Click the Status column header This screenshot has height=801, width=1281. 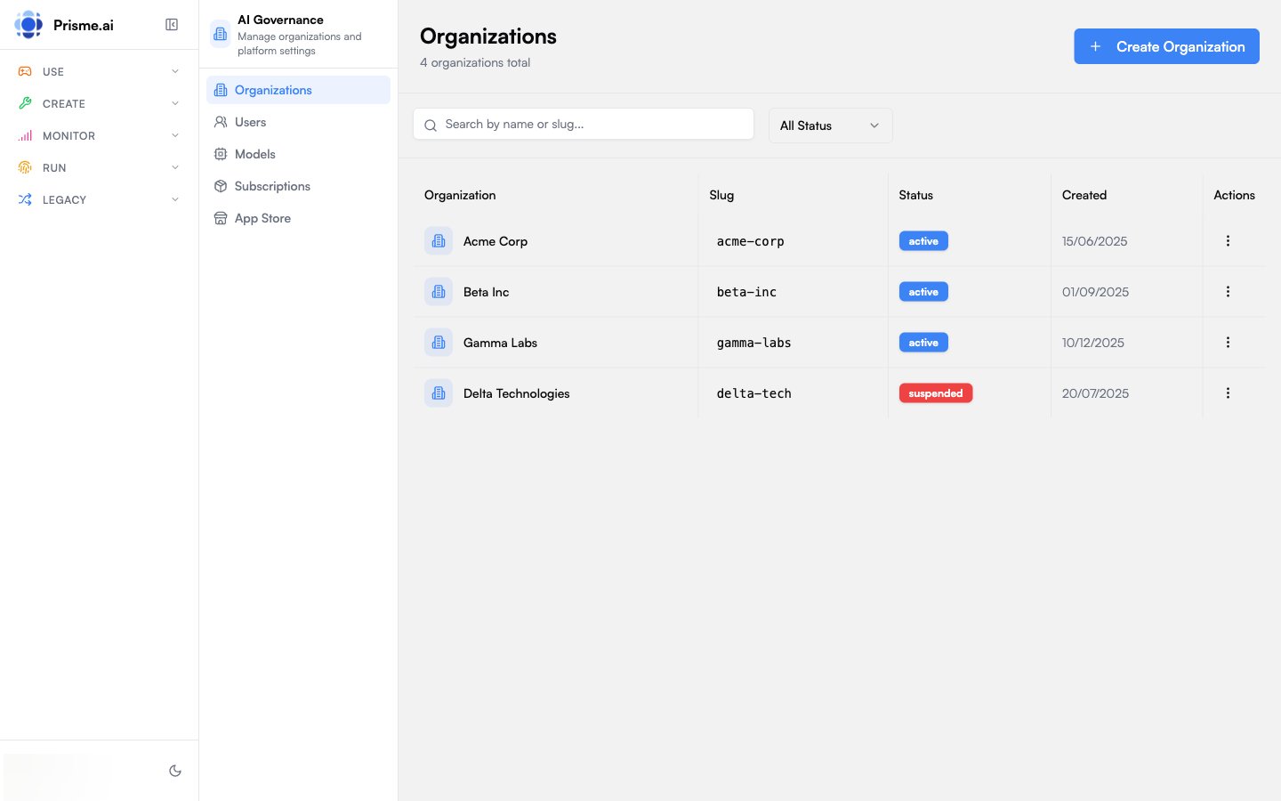(x=916, y=195)
